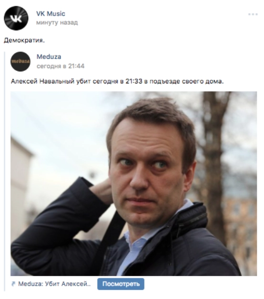Open the 'сегодня в 21:44' repost timestamp
The image size is (264, 299).
pyautogui.click(x=61, y=66)
